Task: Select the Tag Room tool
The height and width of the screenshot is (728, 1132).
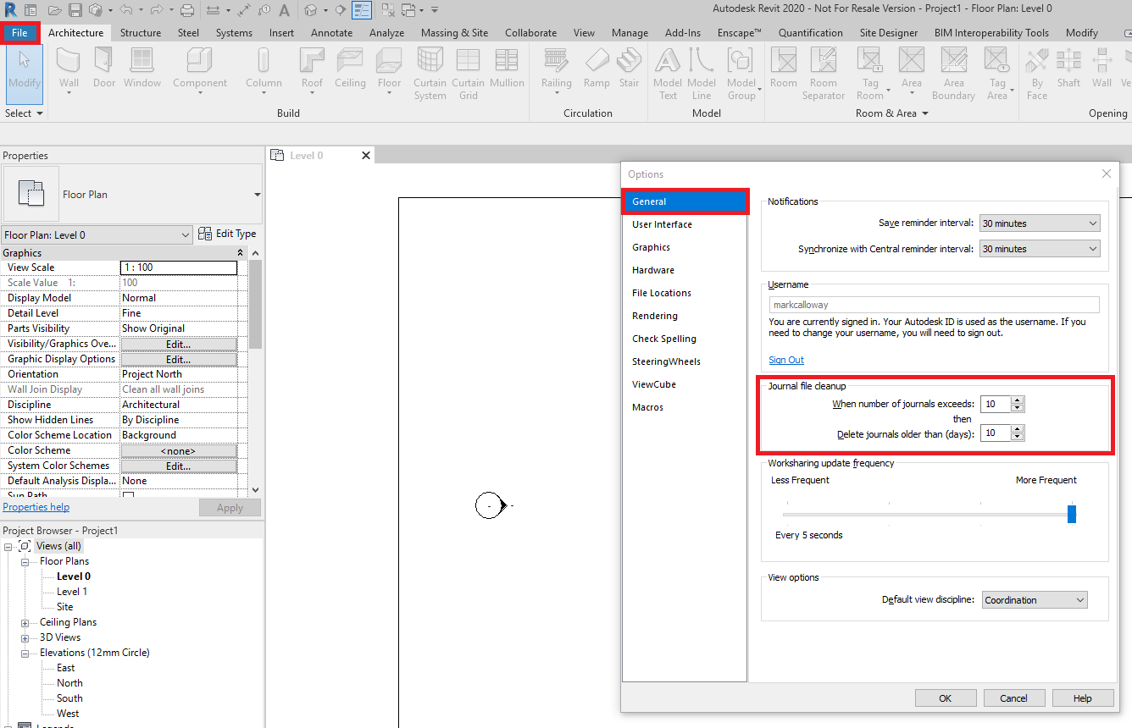Action: [870, 74]
